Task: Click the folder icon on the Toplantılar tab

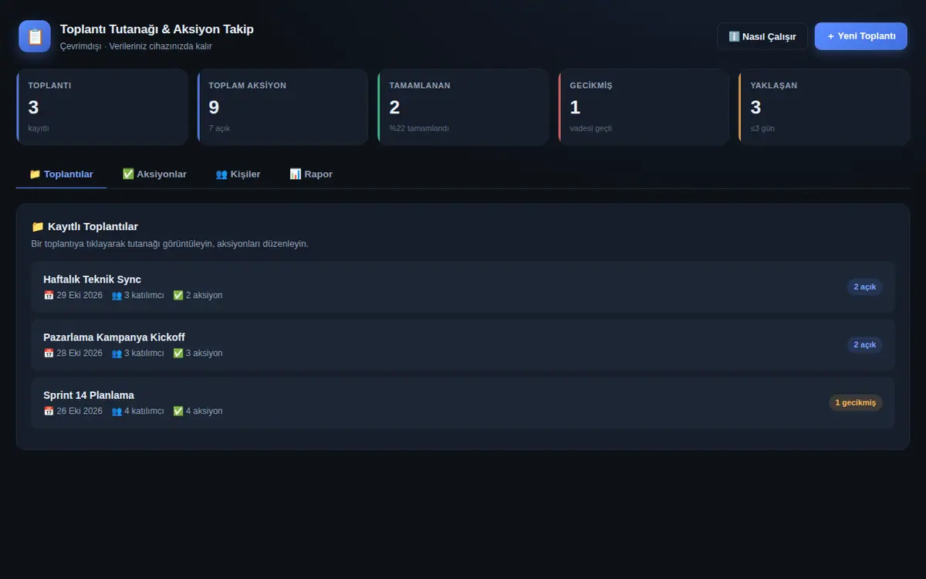Action: 35,174
